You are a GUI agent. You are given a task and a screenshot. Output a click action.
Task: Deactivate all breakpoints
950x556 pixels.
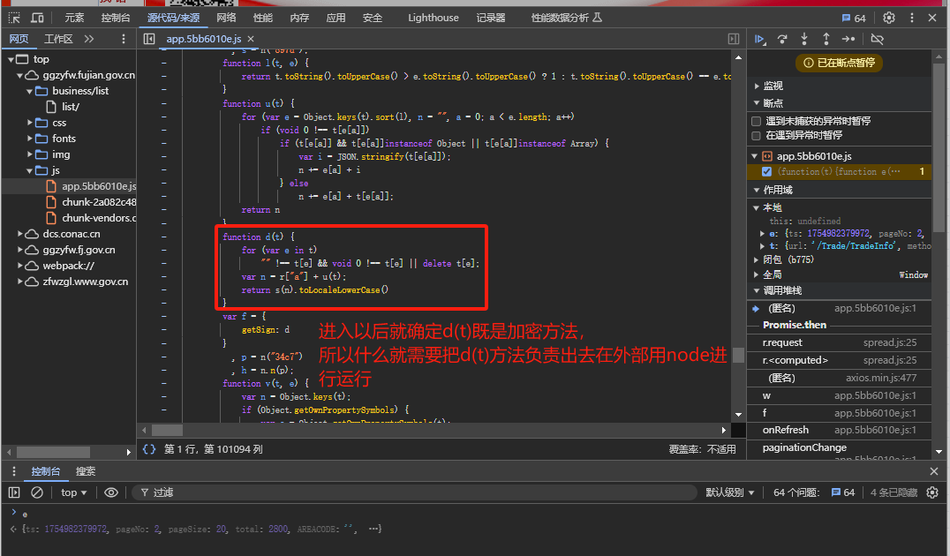(x=877, y=39)
